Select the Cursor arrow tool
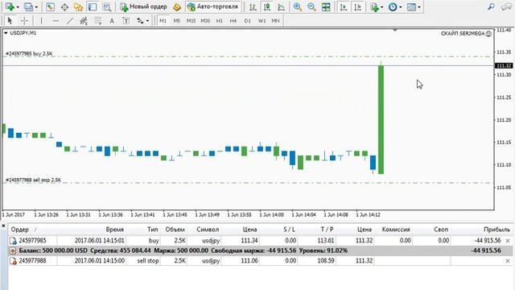The width and height of the screenshot is (515, 290). [10, 21]
